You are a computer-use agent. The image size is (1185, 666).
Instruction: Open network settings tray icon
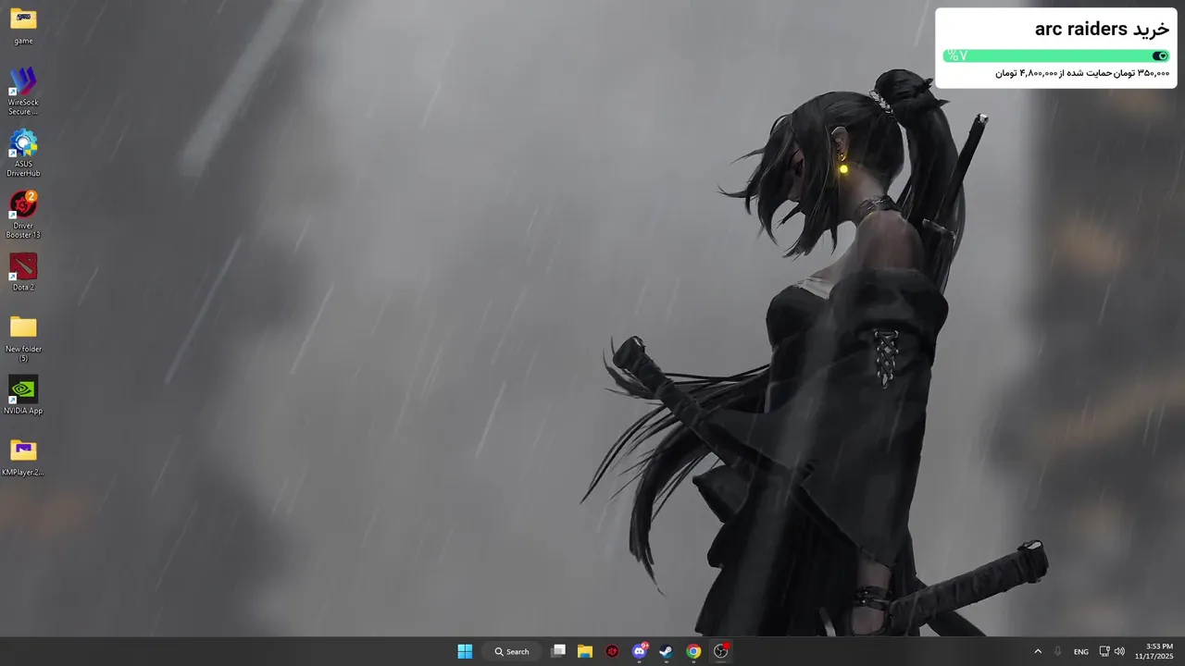coord(1104,651)
